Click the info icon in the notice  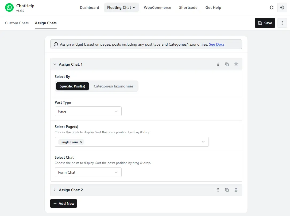click(x=56, y=44)
